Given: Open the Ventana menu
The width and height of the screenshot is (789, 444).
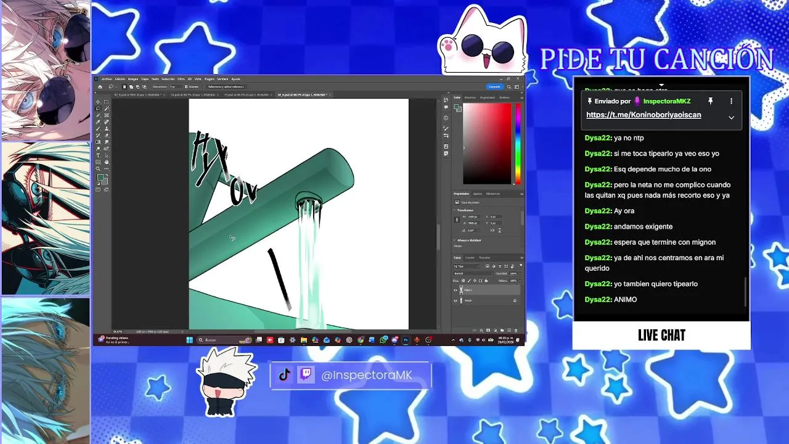Looking at the screenshot, I should tap(223, 79).
